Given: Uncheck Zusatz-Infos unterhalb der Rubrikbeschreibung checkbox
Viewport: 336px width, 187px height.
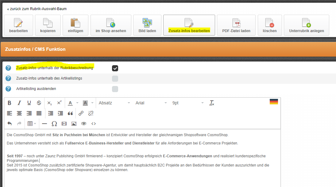Looking at the screenshot, I should [x=115, y=68].
